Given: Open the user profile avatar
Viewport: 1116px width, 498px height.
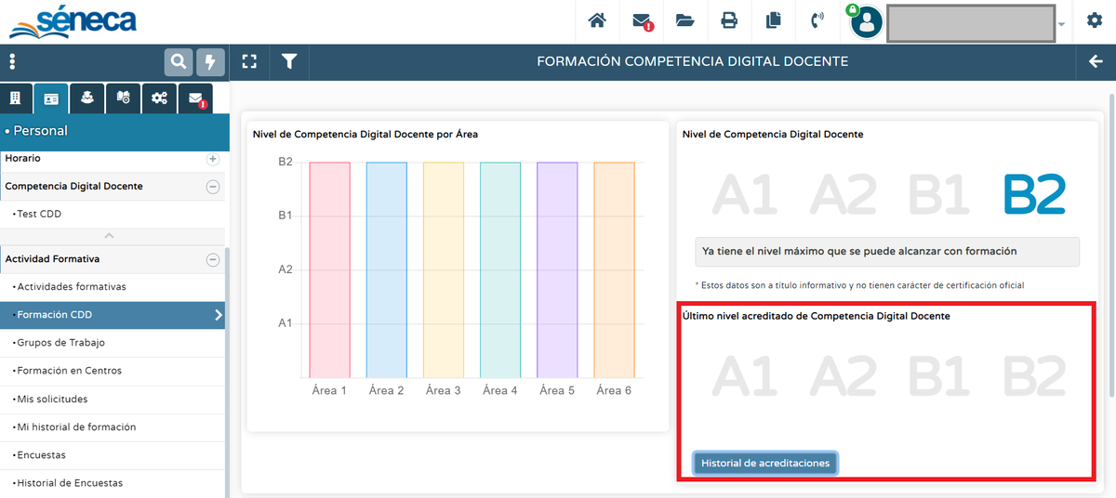Looking at the screenshot, I should 866,22.
